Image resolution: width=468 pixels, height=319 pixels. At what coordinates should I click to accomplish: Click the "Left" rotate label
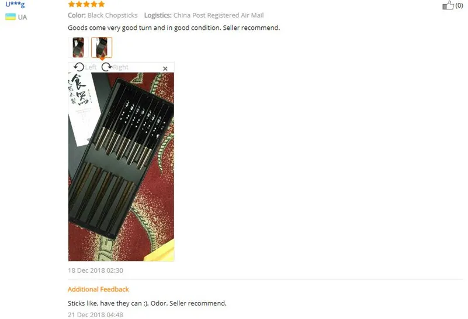click(x=91, y=67)
